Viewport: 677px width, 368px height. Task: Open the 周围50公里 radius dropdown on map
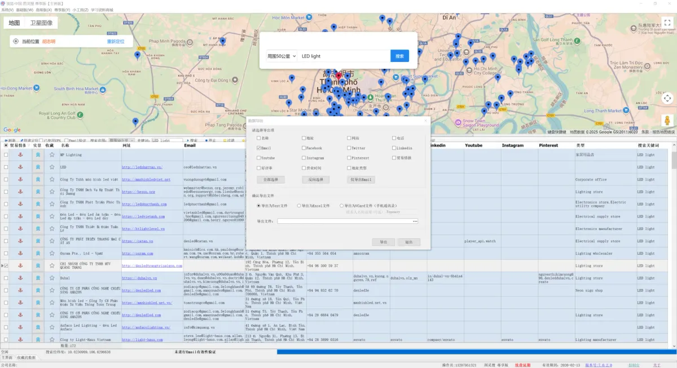[x=282, y=56]
